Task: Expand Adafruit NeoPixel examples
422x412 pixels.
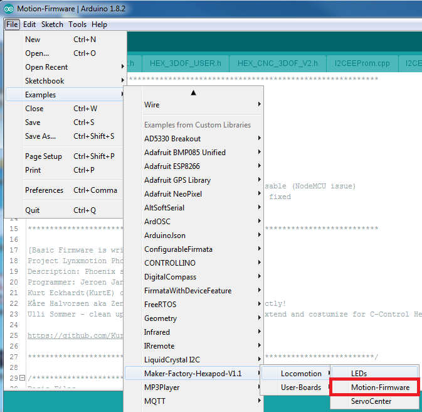Action: 194,194
